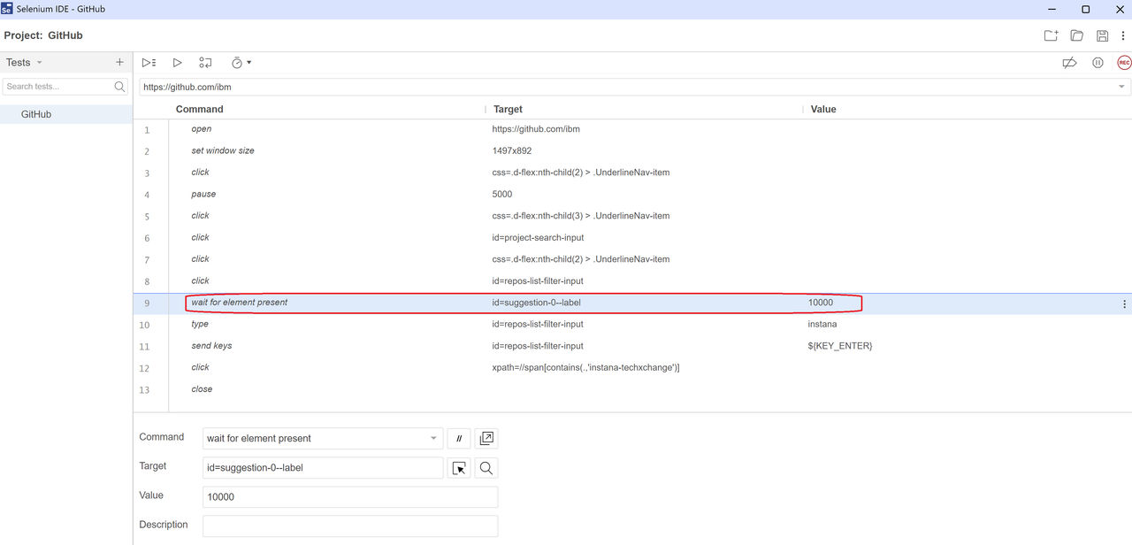Open an existing project folder icon

coord(1076,35)
